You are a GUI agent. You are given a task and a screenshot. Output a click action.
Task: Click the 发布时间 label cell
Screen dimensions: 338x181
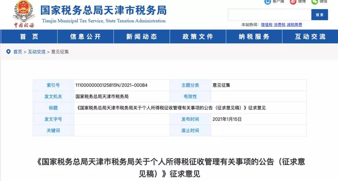coord(190,119)
